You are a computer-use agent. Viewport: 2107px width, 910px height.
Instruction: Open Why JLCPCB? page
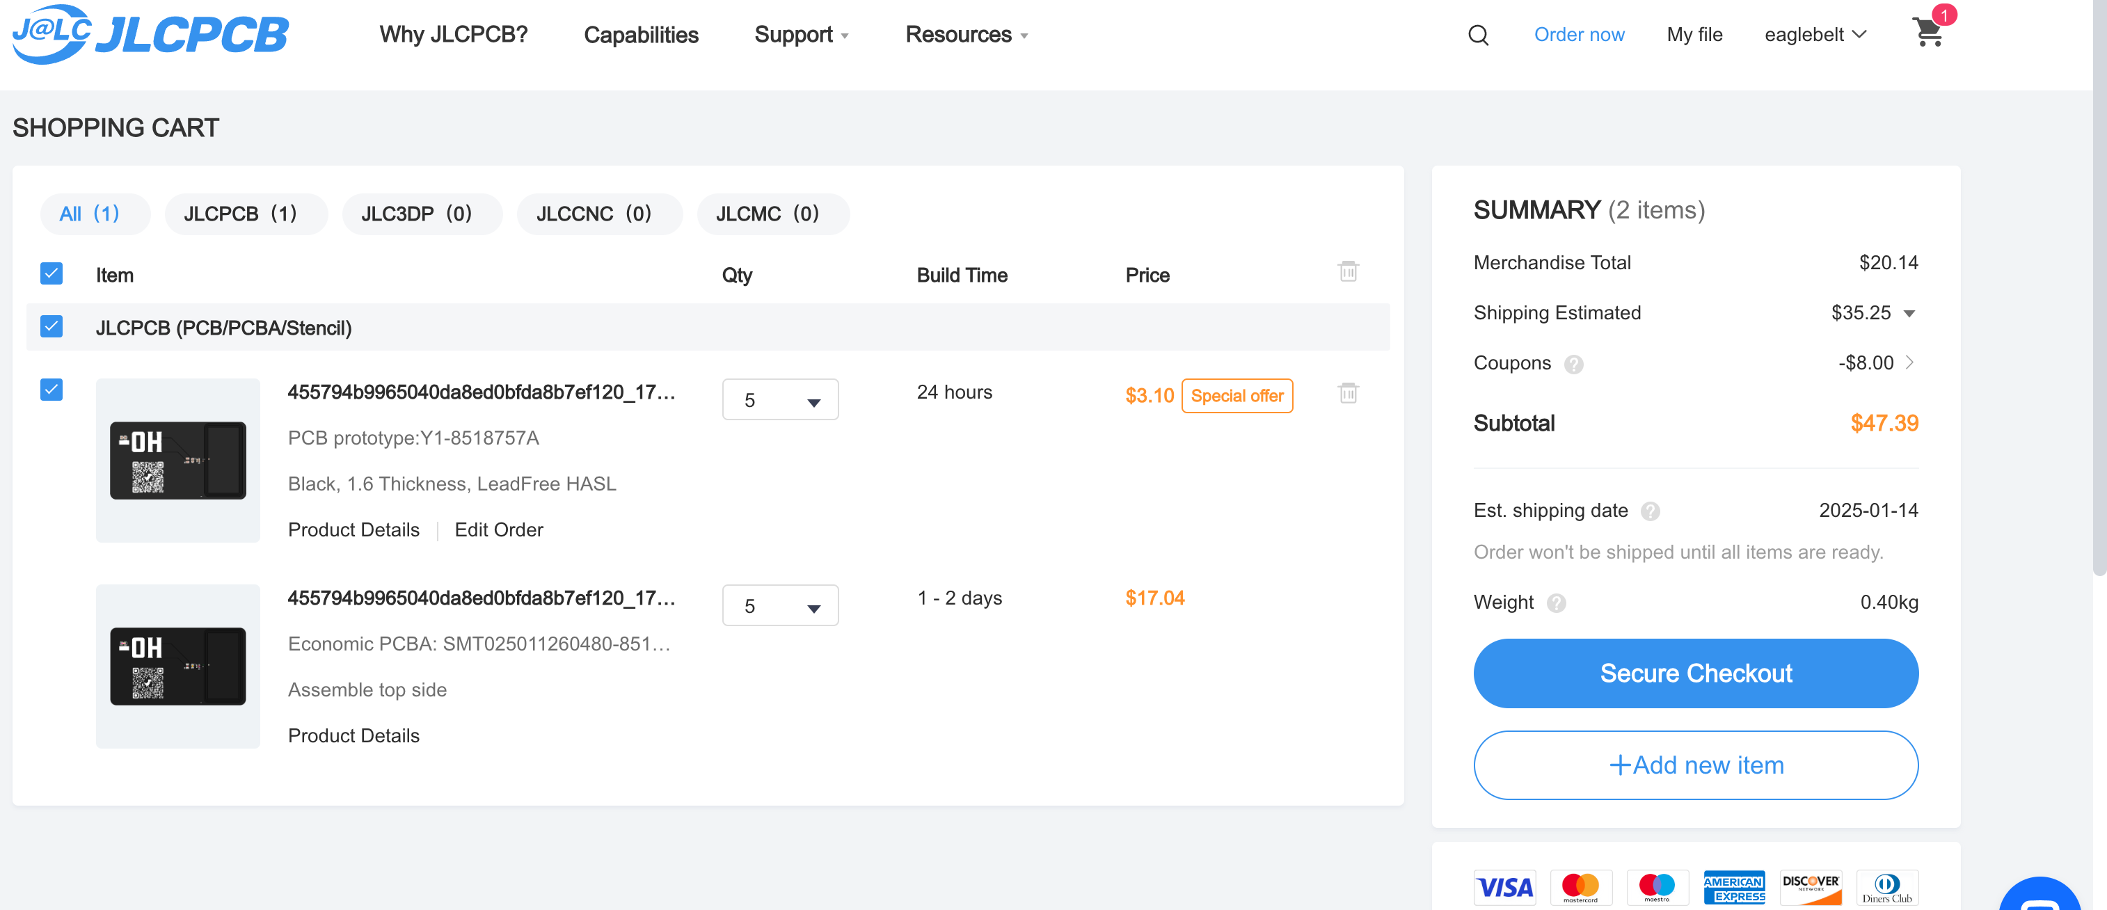tap(453, 35)
